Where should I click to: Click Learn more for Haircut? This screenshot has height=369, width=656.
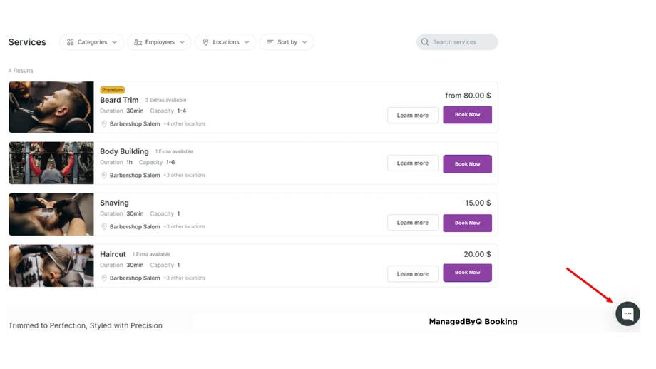click(x=413, y=274)
